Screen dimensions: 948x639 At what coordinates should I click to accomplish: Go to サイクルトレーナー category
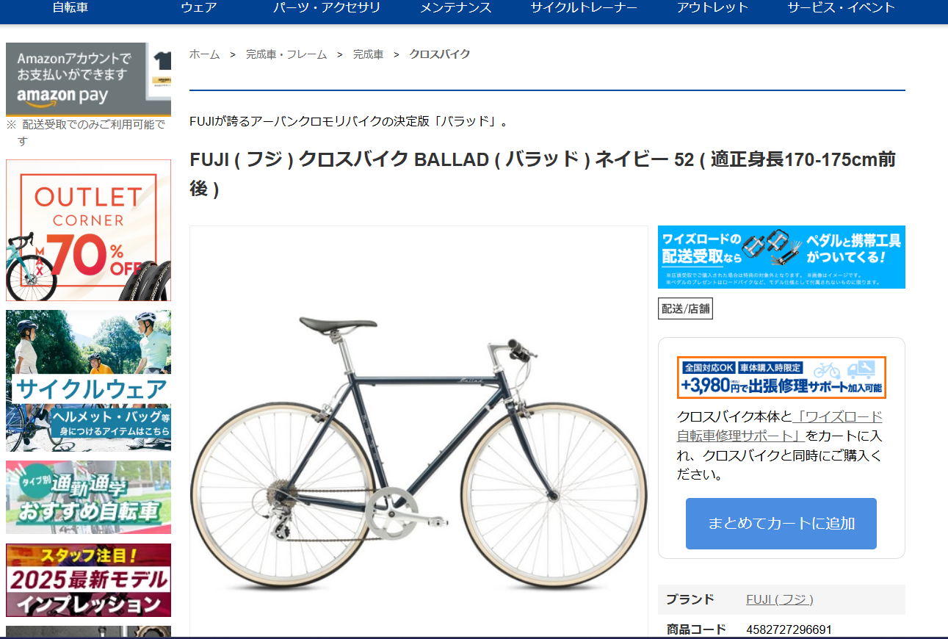(584, 8)
